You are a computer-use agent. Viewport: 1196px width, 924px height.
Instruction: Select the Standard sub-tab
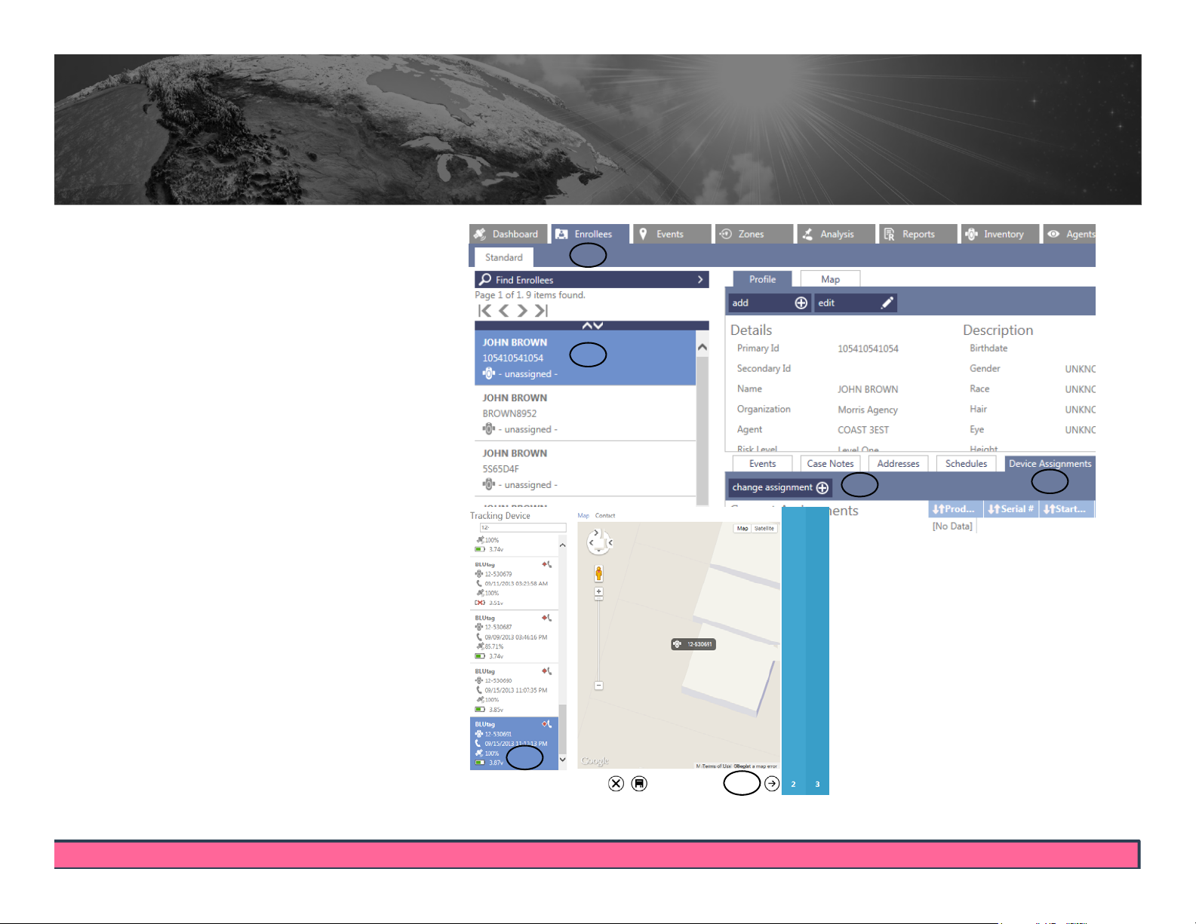503,257
